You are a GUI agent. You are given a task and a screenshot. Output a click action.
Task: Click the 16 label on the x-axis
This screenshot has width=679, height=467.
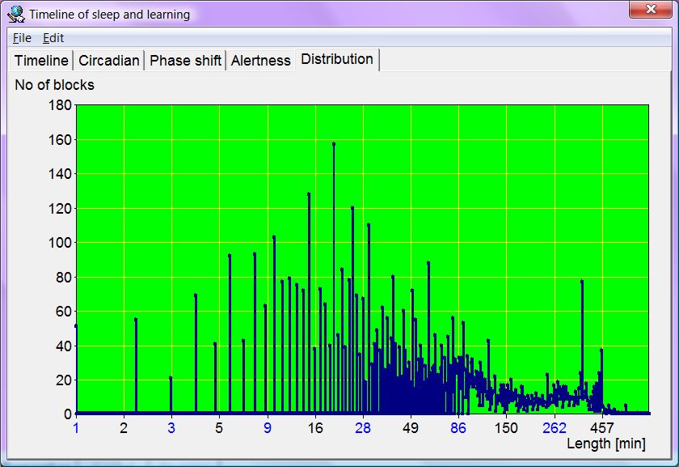[315, 427]
